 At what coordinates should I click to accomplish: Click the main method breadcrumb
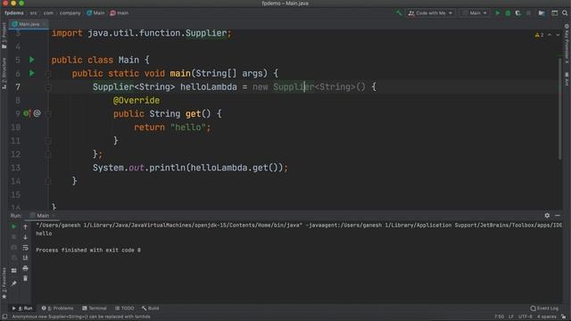pyautogui.click(x=120, y=12)
